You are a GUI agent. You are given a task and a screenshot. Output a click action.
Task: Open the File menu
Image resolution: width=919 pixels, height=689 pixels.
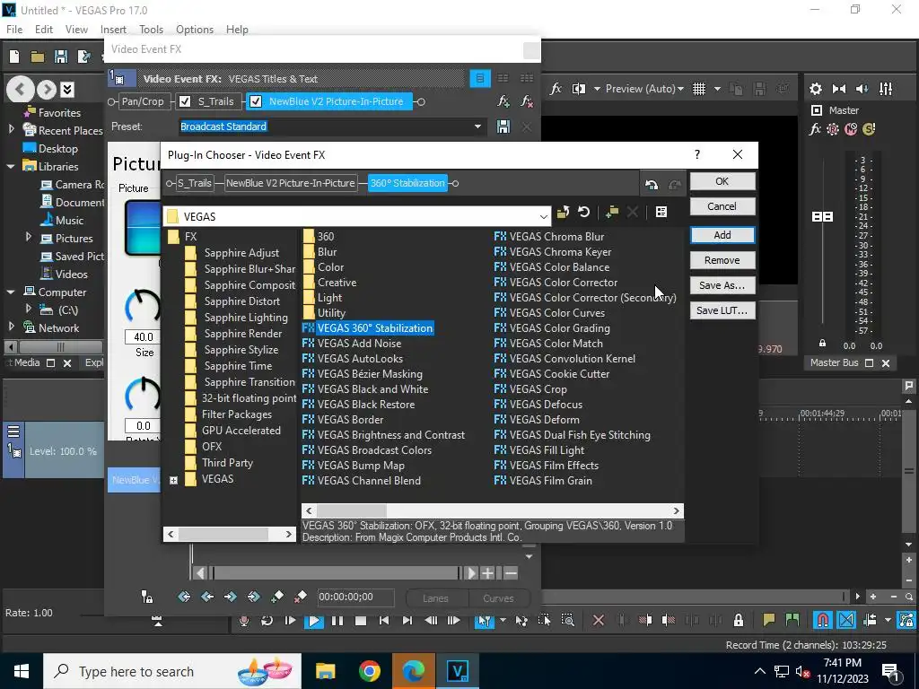(x=14, y=30)
